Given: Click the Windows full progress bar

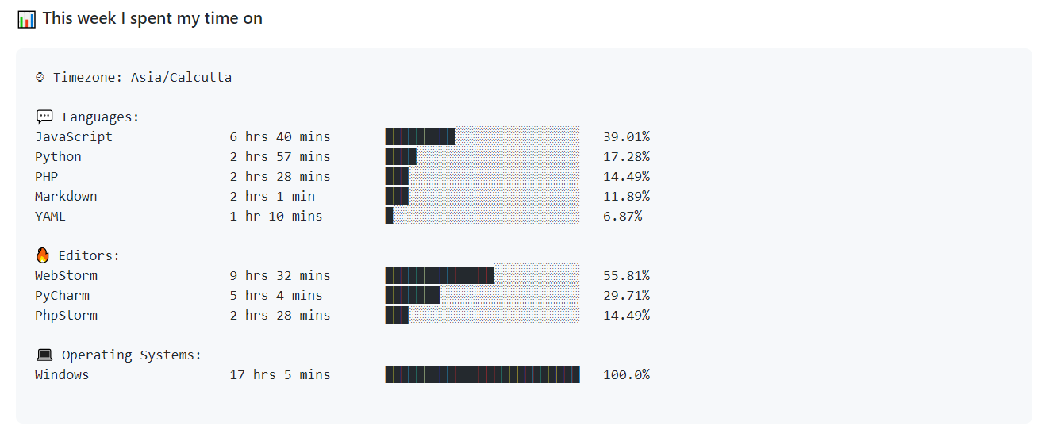Looking at the screenshot, I should [x=482, y=374].
